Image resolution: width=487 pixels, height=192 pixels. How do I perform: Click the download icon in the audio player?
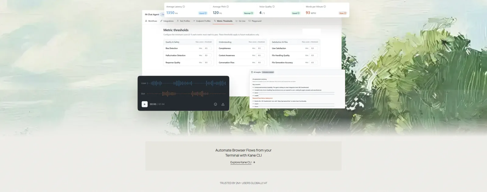pyautogui.click(x=223, y=104)
